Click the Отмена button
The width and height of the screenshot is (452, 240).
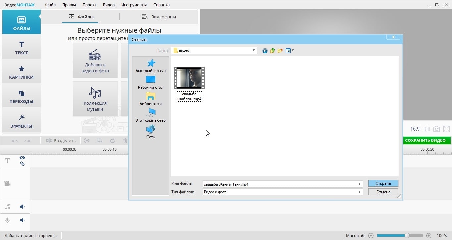coord(383,192)
